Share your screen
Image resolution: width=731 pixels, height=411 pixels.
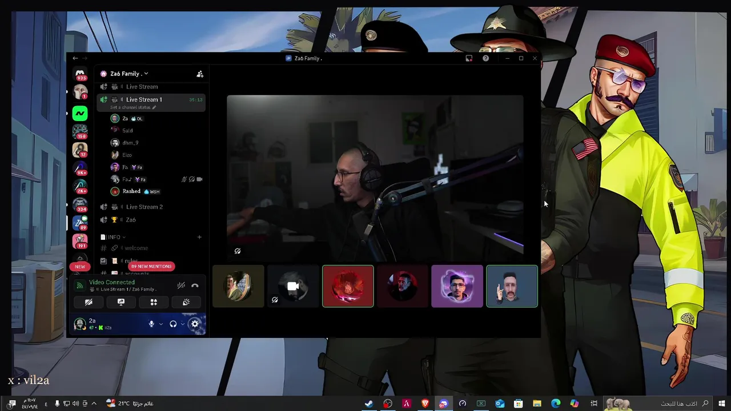(121, 302)
